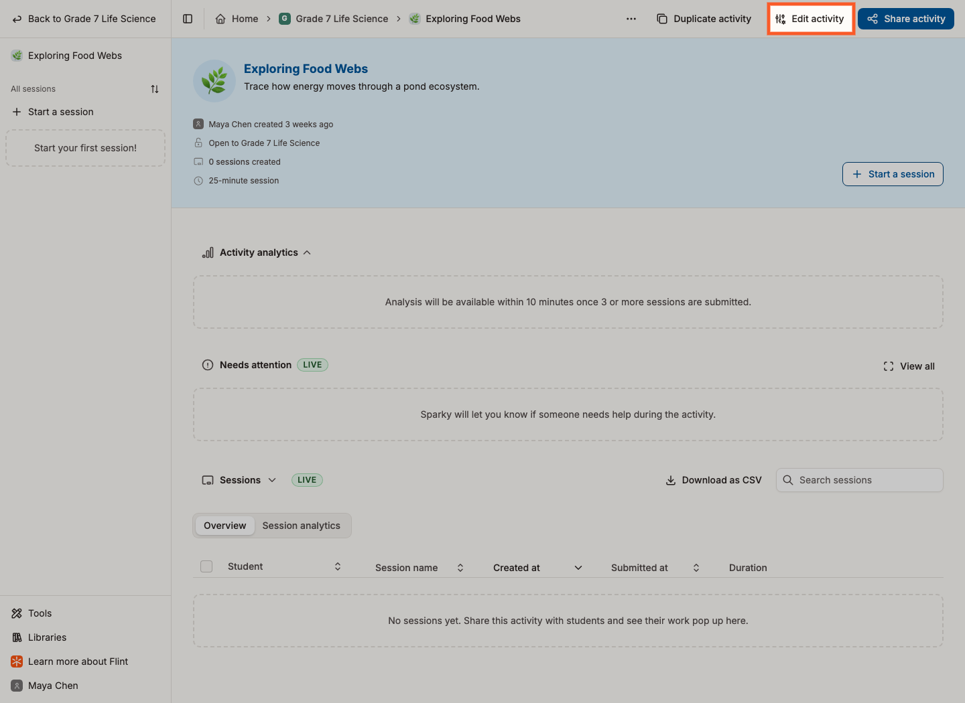965x703 pixels.
Task: Collapse the Activity analytics section
Action: pyautogui.click(x=307, y=252)
